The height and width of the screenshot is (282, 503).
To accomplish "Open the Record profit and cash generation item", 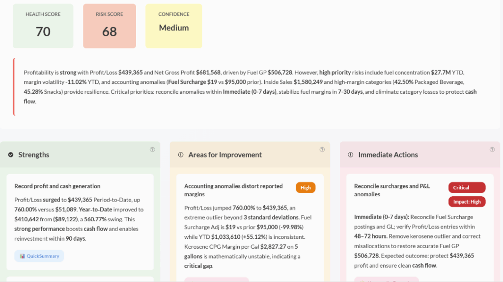I will point(57,186).
